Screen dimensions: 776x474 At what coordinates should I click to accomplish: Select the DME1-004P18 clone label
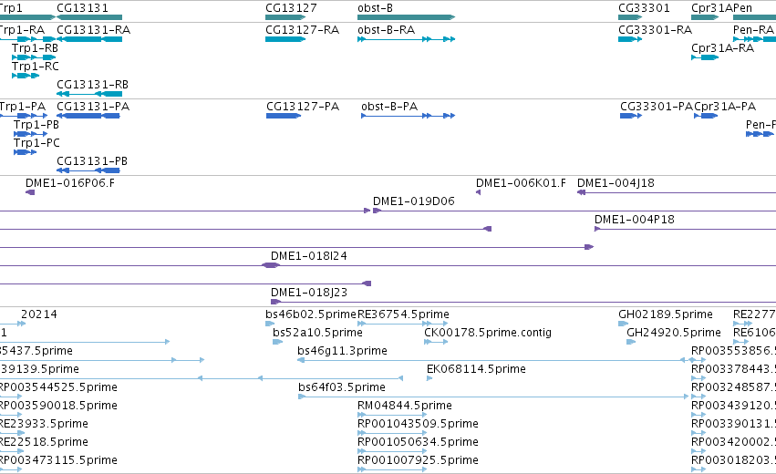click(x=635, y=220)
